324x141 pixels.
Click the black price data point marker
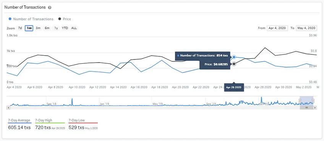click(234, 64)
